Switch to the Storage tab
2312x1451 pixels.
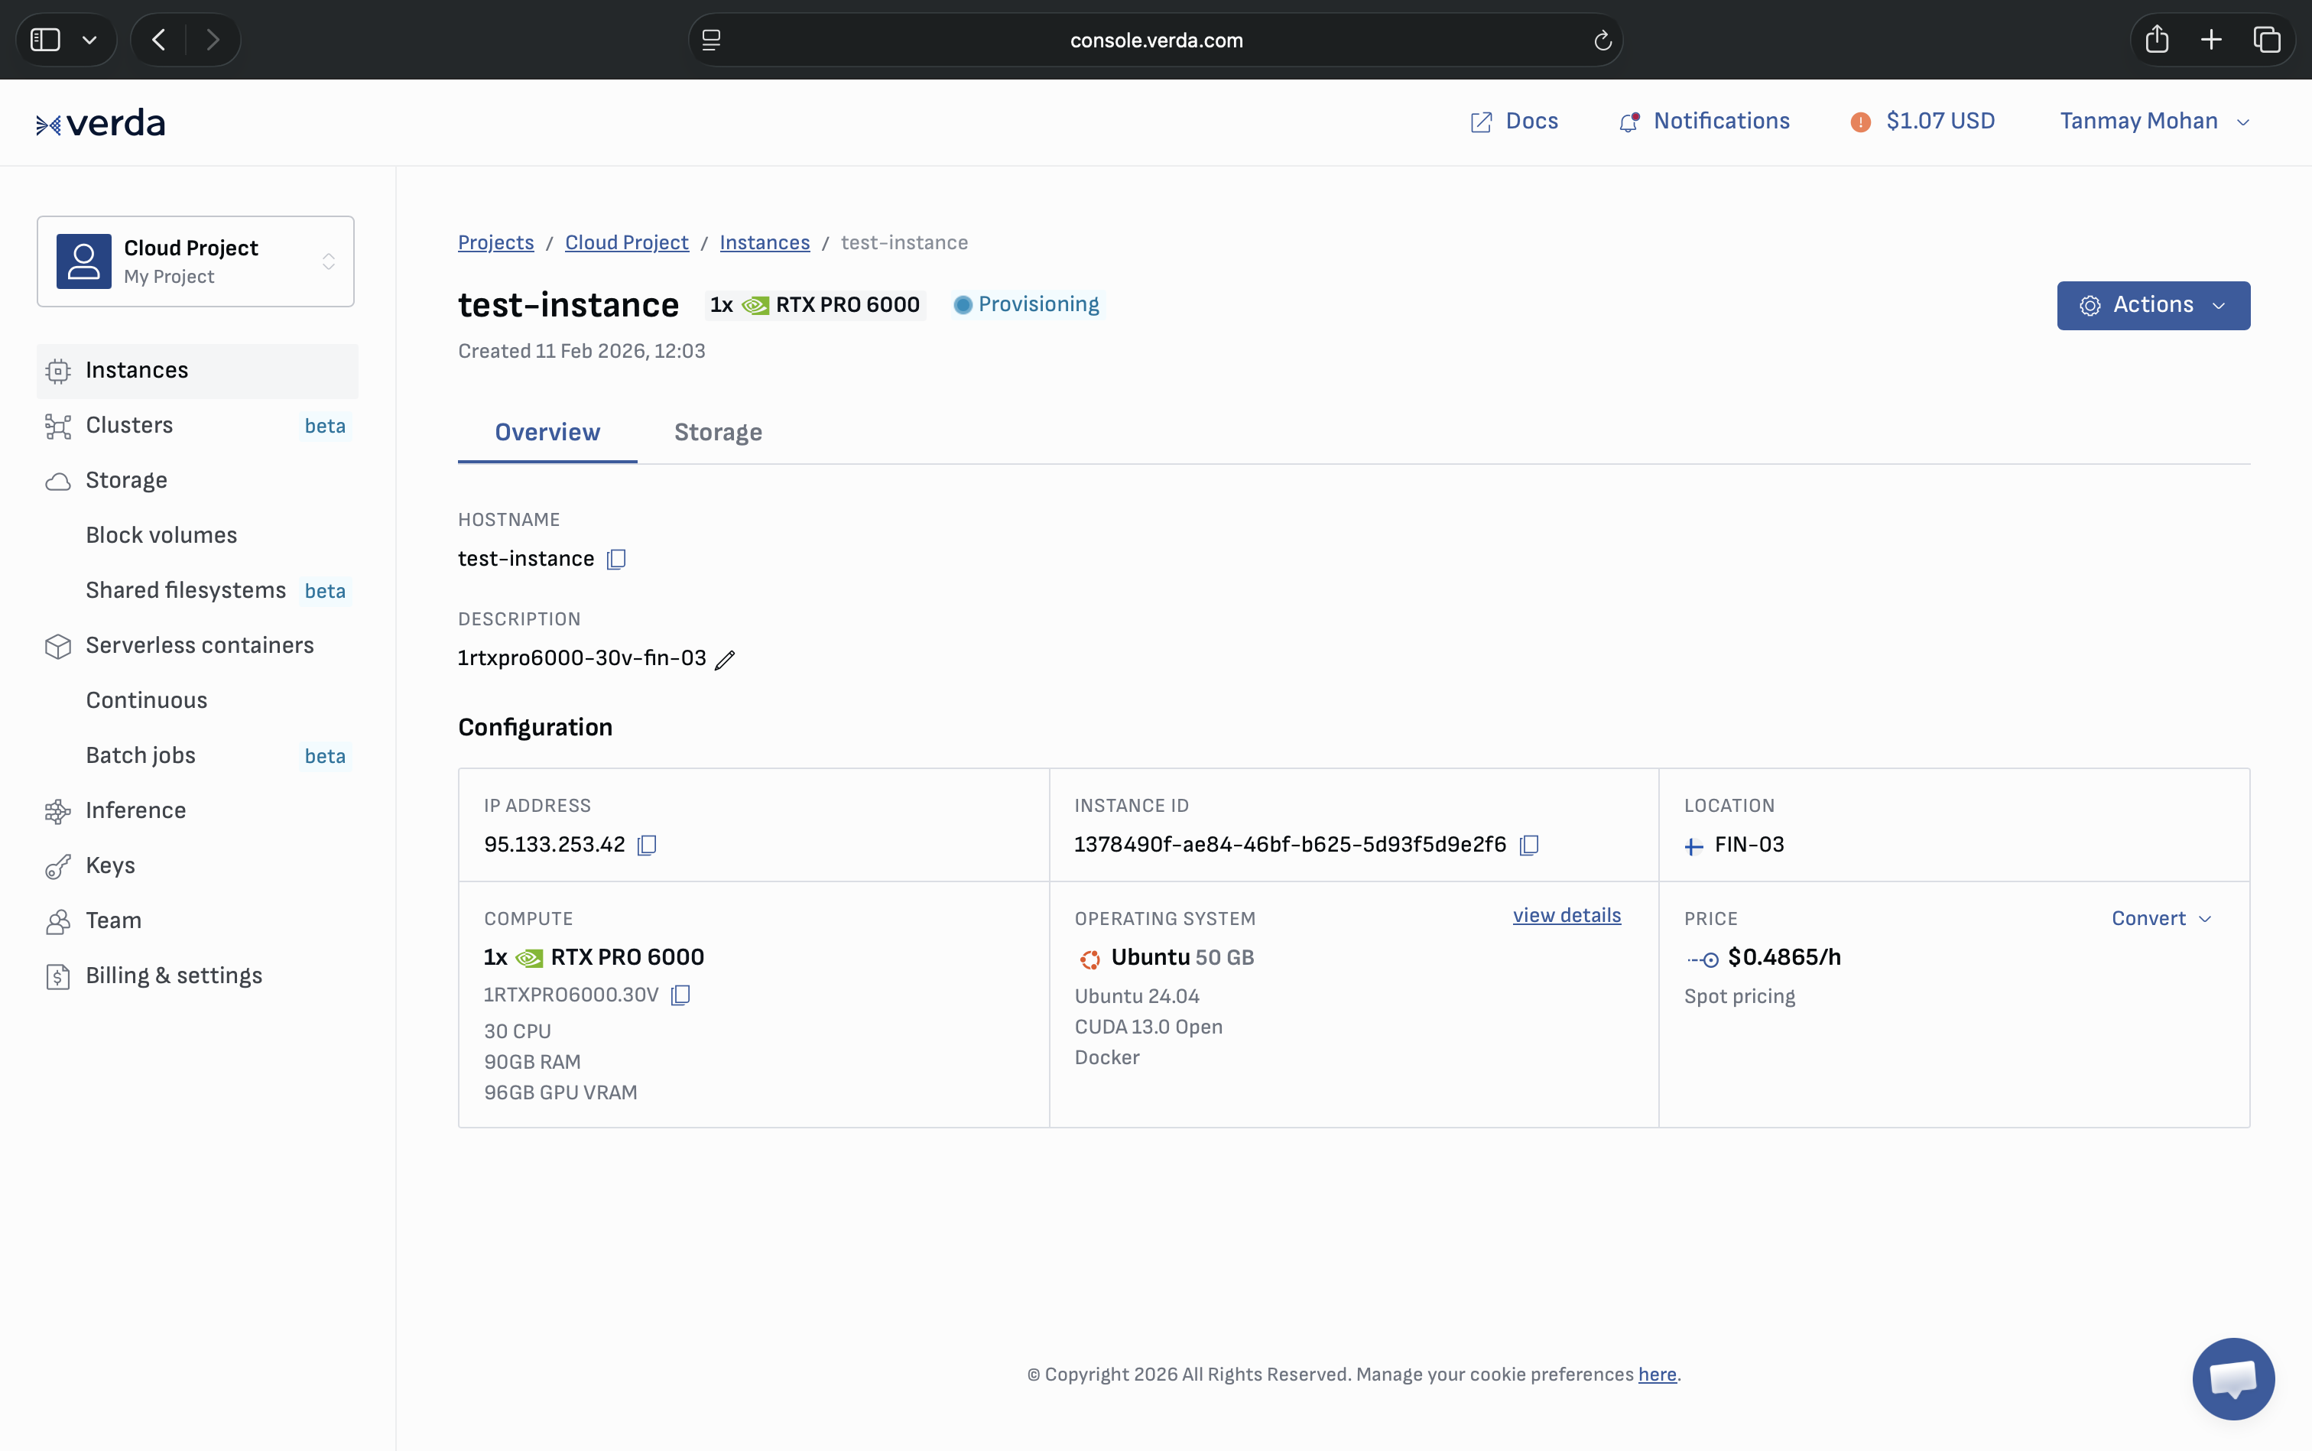tap(718, 433)
